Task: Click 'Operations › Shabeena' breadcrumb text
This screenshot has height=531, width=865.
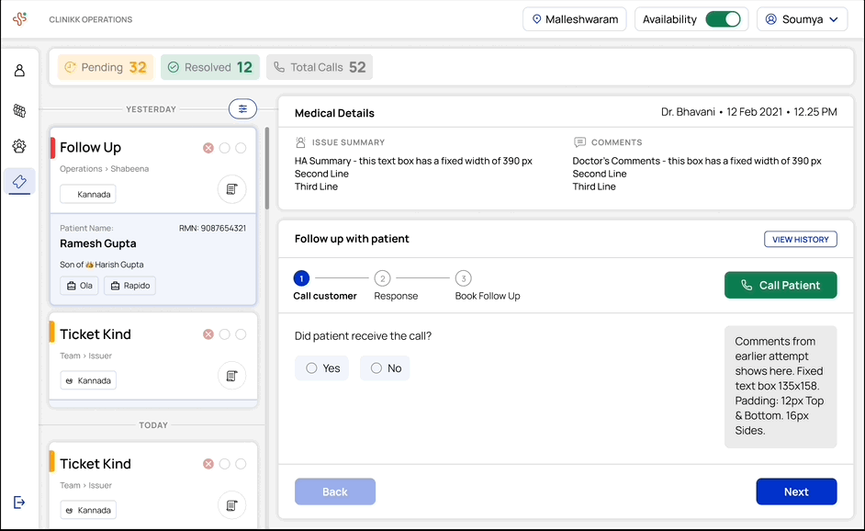Action: (x=105, y=169)
